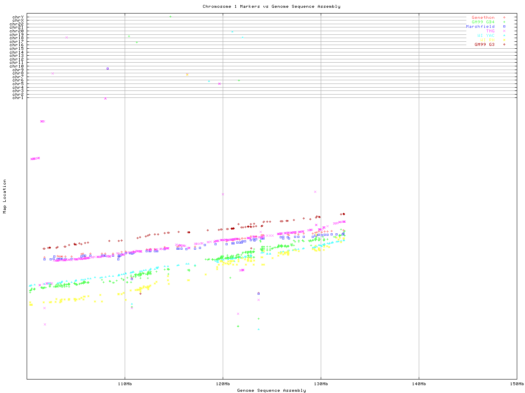Click the chart title text at top
Viewport: 525px width, 393px height.
point(271,7)
